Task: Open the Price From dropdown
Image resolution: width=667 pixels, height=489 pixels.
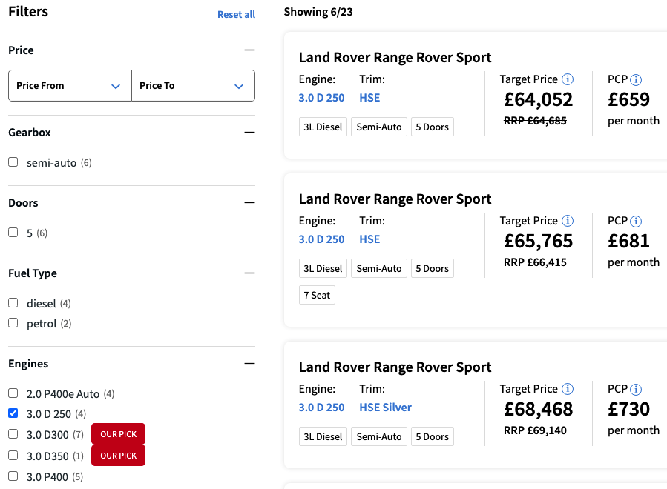Action: click(70, 86)
